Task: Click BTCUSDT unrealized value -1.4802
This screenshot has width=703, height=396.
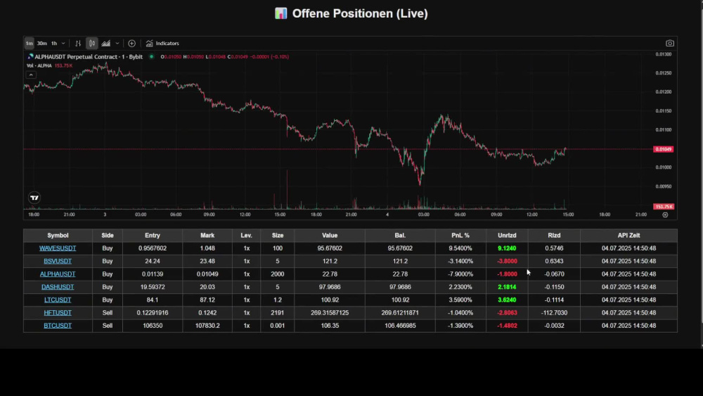Action: 507,326
